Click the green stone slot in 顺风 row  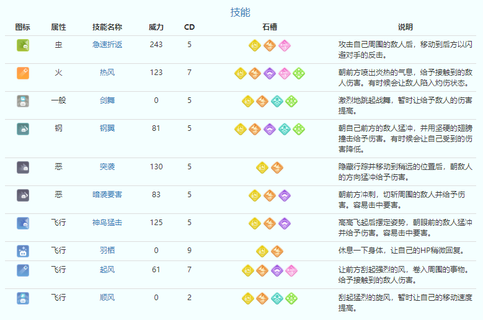pos(291,298)
